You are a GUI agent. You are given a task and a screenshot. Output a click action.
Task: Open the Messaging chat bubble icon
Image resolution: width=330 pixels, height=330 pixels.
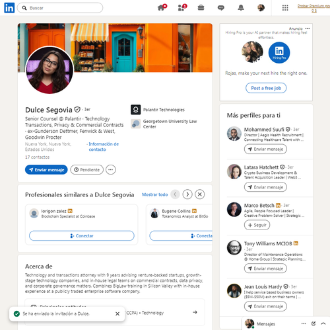click(221, 8)
